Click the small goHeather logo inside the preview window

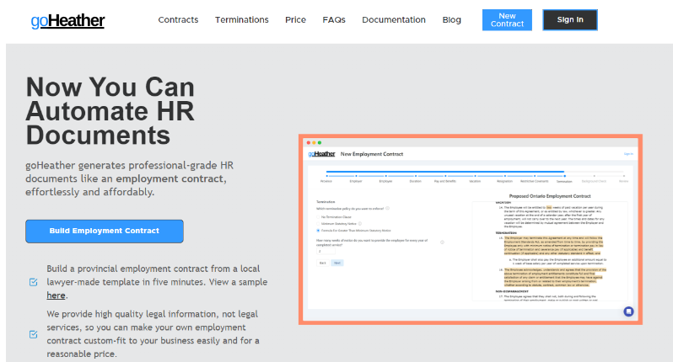(320, 154)
